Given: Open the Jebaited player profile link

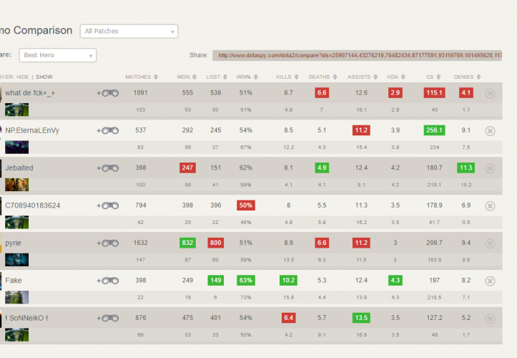Looking at the screenshot, I should (x=19, y=168).
